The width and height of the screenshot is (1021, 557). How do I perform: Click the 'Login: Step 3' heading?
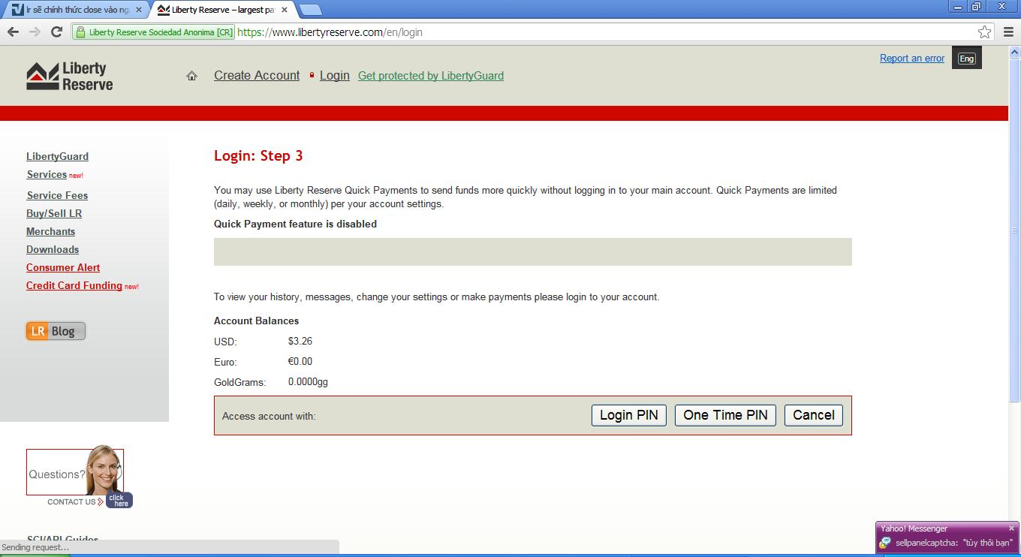(x=258, y=156)
